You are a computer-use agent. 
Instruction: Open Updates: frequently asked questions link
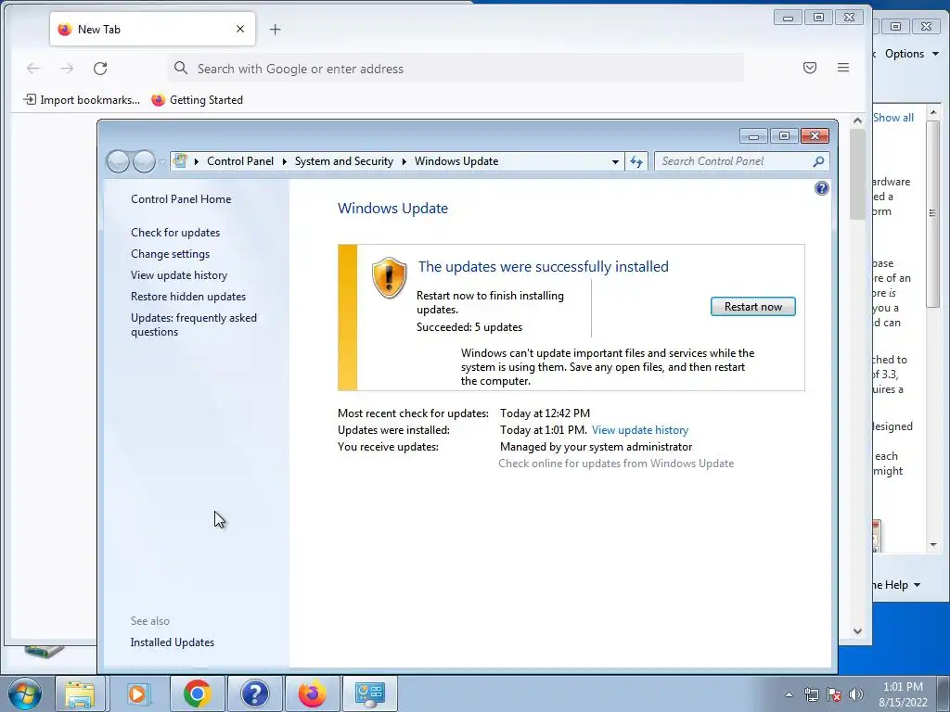[194, 324]
